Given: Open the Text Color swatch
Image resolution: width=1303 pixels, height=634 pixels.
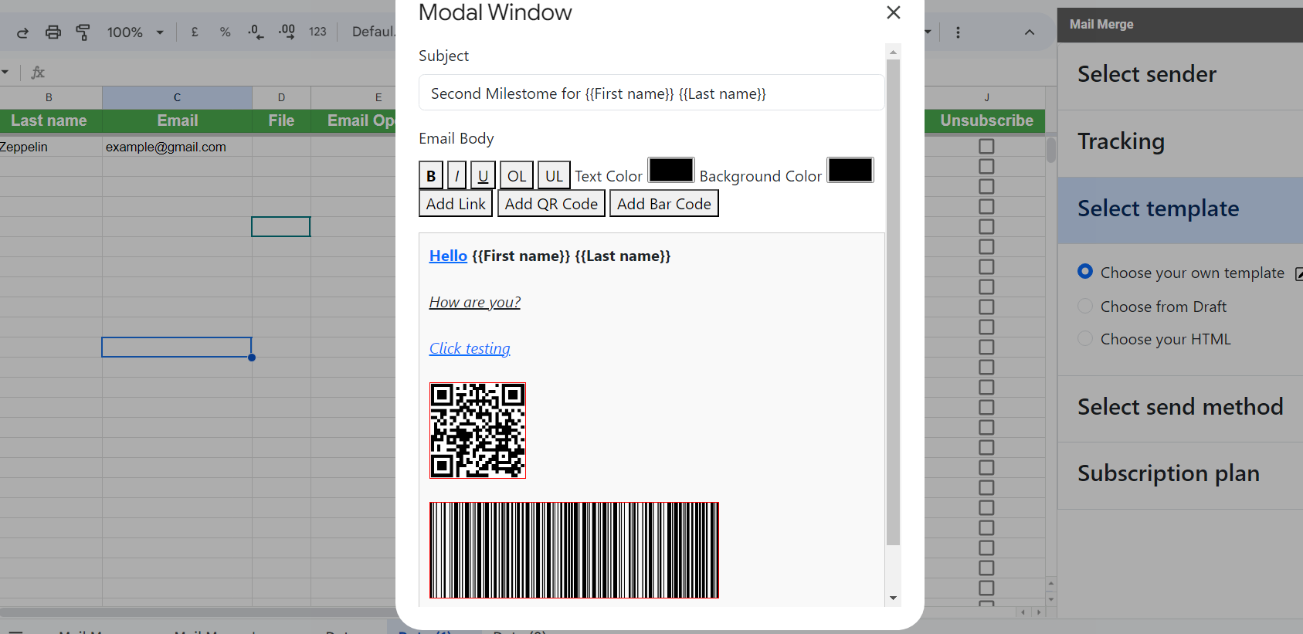Looking at the screenshot, I should click(670, 171).
